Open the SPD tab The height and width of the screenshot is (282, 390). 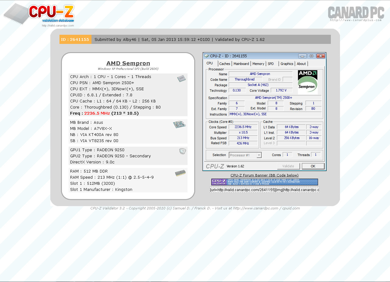(271, 64)
